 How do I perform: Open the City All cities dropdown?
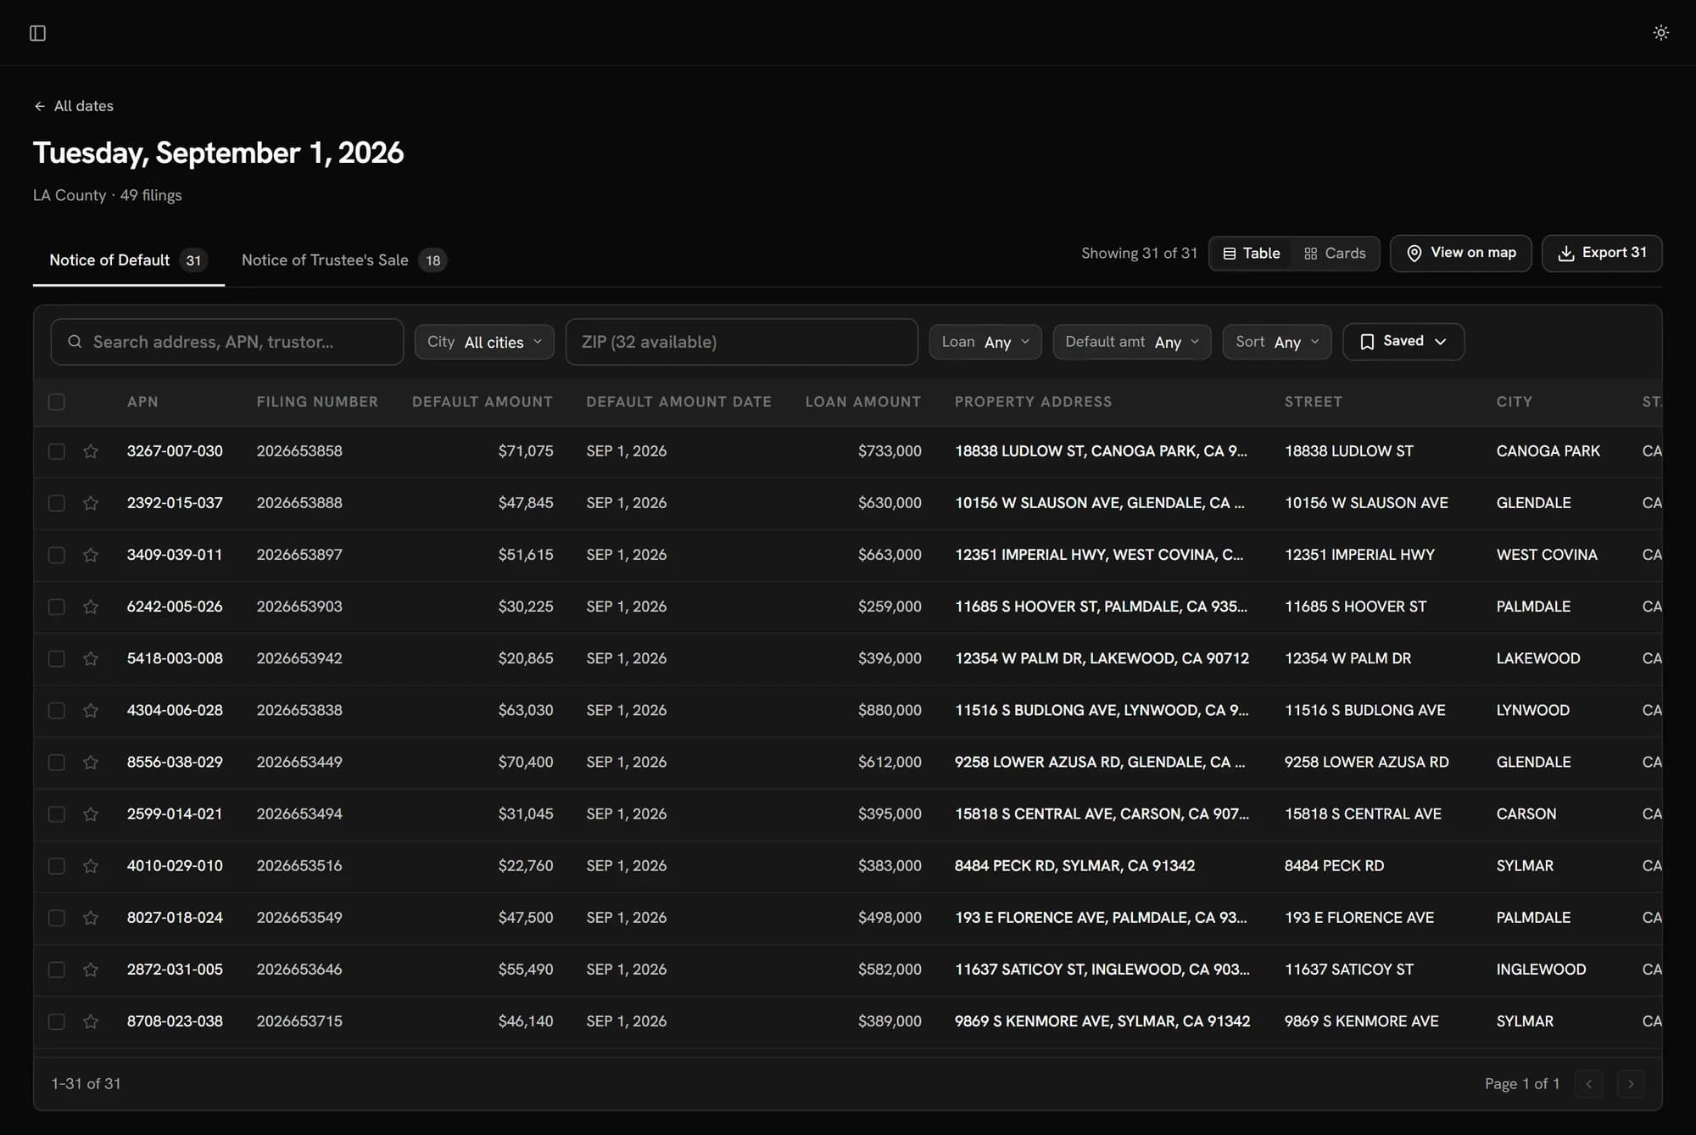point(484,342)
